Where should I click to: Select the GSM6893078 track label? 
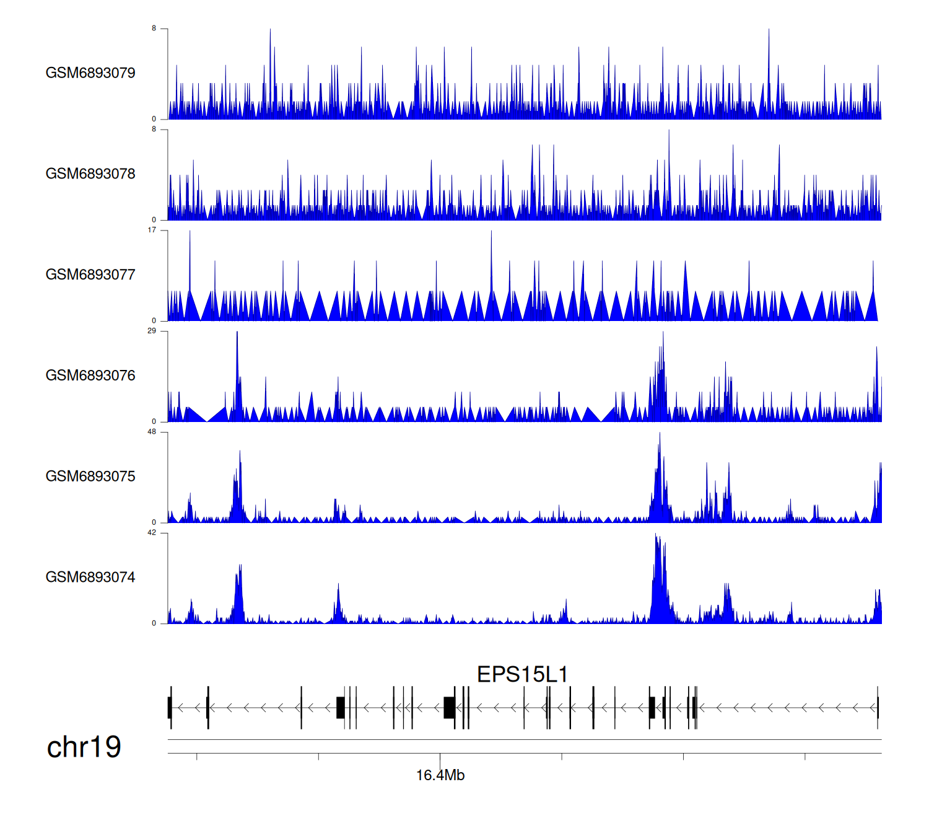pos(90,174)
